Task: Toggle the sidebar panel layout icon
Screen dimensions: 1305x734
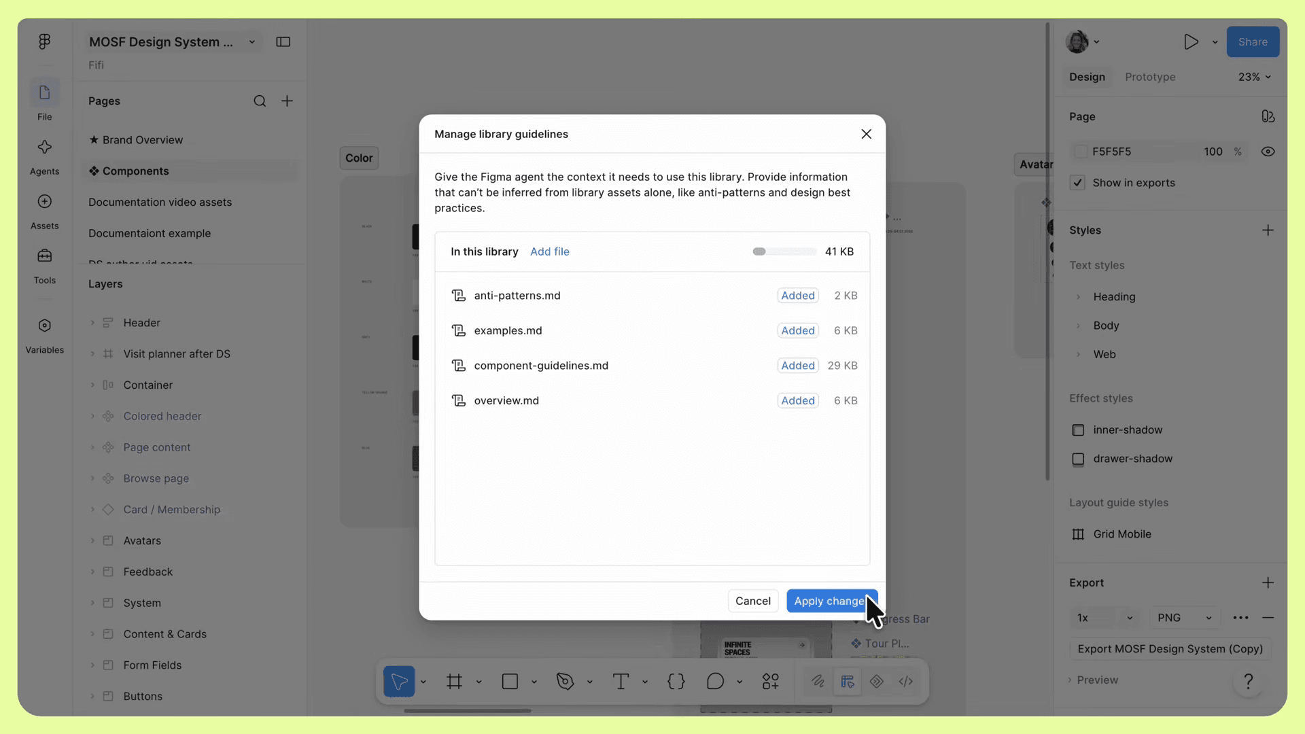Action: [x=283, y=42]
